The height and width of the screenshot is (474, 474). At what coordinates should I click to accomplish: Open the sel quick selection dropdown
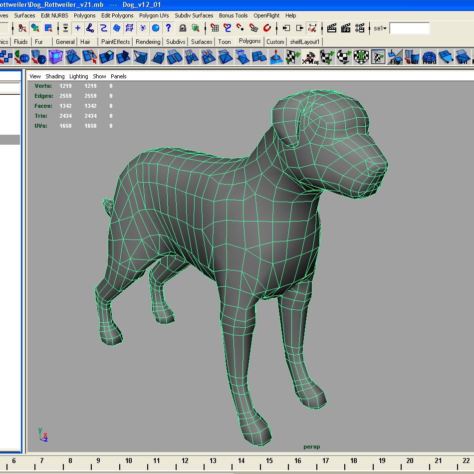tap(379, 28)
